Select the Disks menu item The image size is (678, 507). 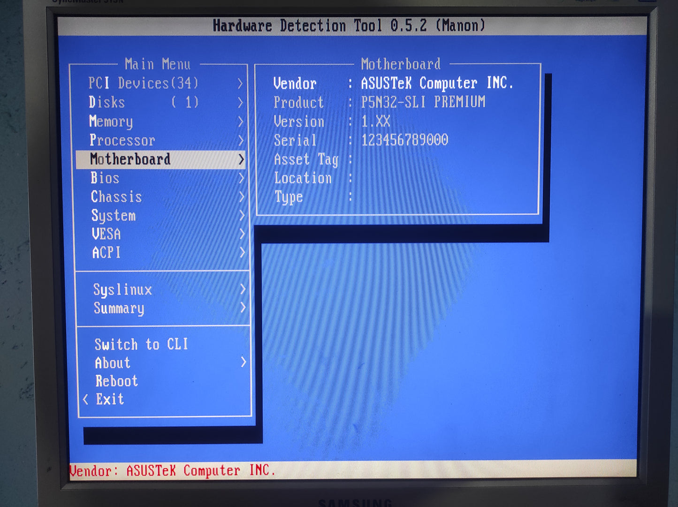[x=107, y=102]
